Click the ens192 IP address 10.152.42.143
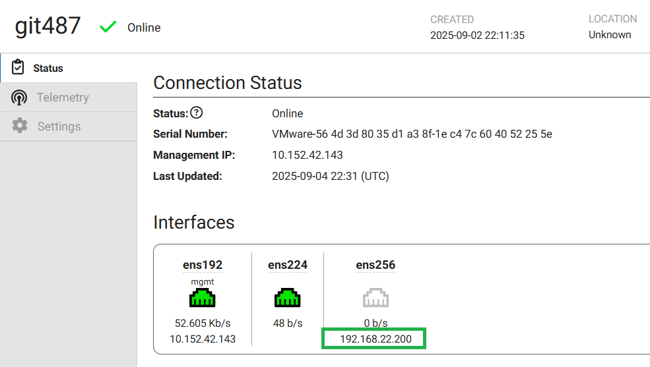This screenshot has height=367, width=650. tap(203, 339)
